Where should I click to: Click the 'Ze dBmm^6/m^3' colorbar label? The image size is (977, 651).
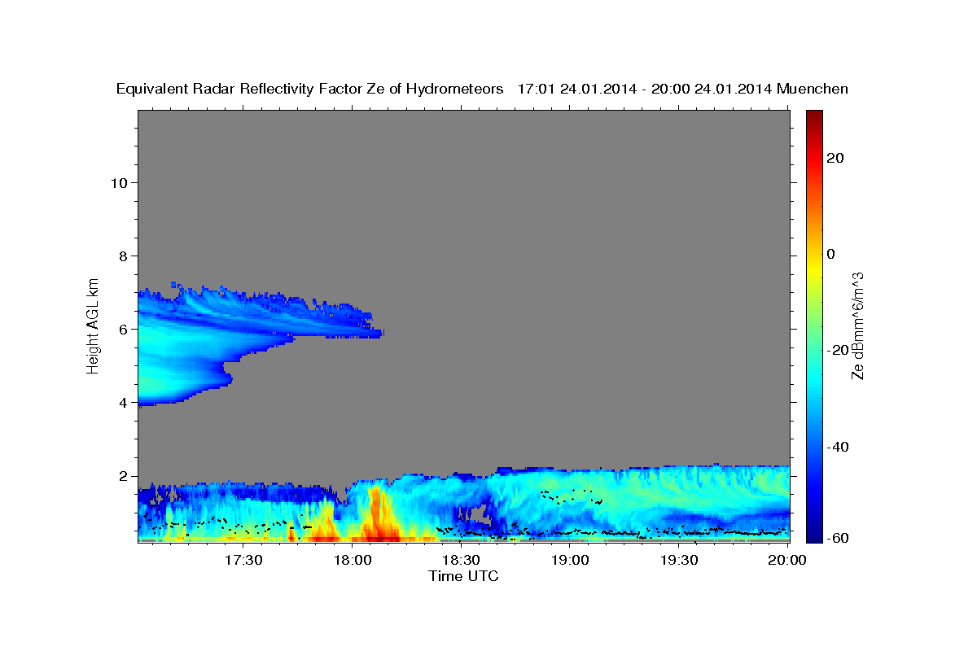coord(857,325)
